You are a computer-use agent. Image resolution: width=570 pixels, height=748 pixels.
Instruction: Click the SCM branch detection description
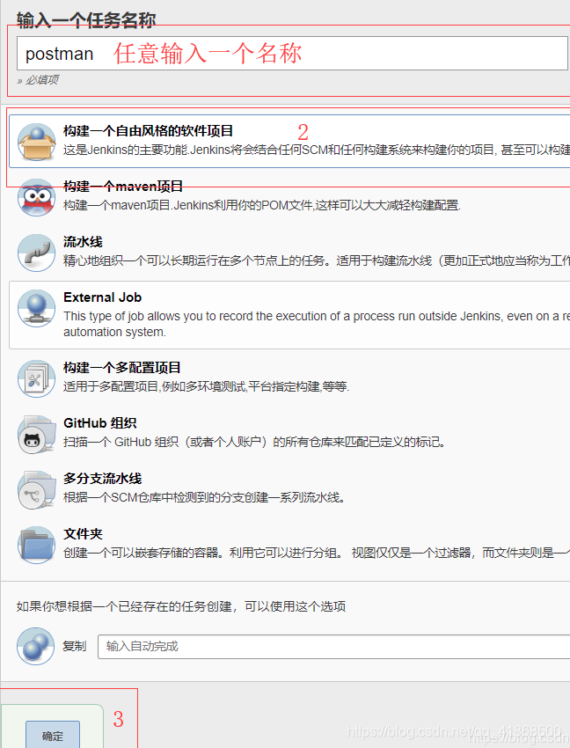[205, 497]
